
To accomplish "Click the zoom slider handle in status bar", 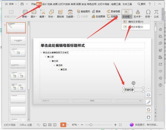I will tap(90, 125).
